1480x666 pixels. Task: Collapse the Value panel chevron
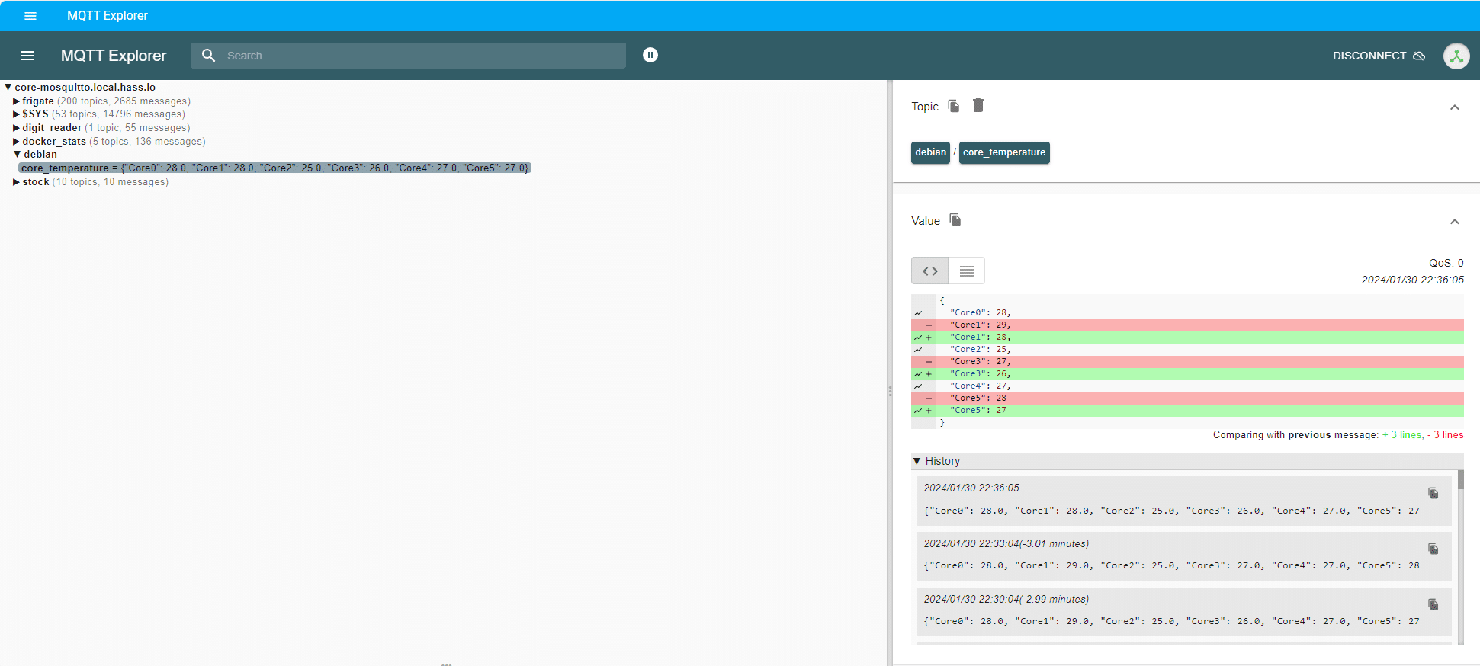coord(1454,222)
